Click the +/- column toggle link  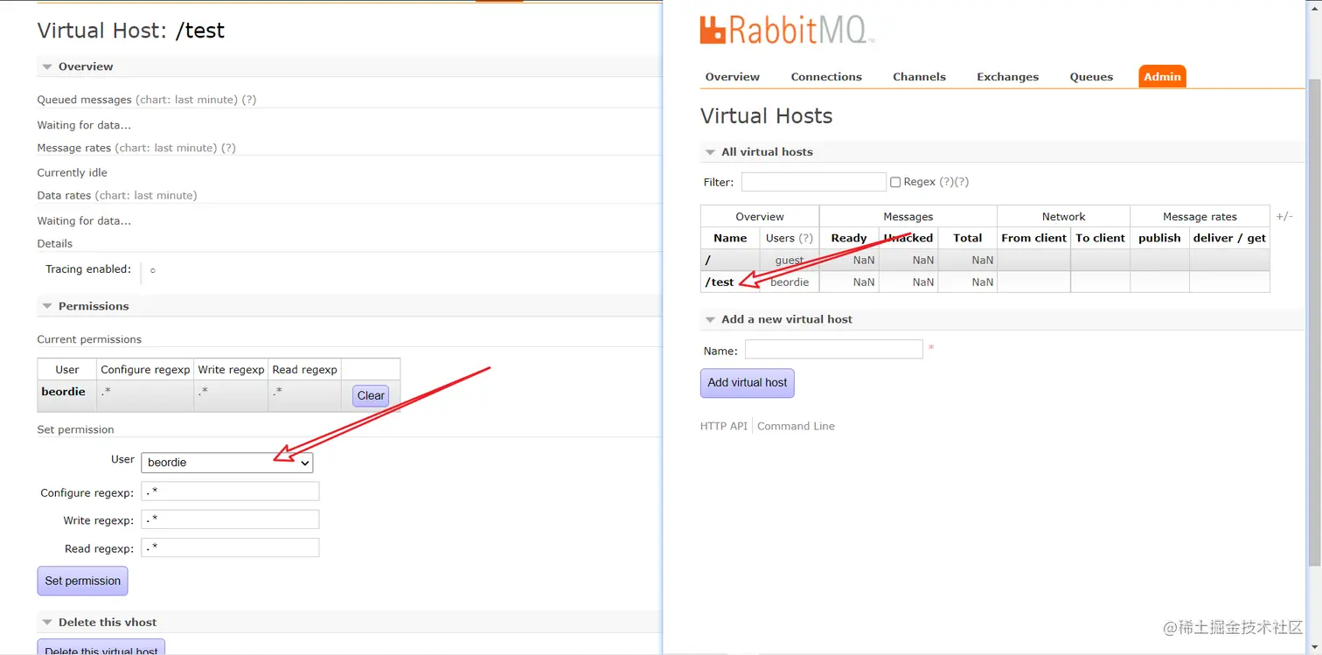tap(1284, 216)
